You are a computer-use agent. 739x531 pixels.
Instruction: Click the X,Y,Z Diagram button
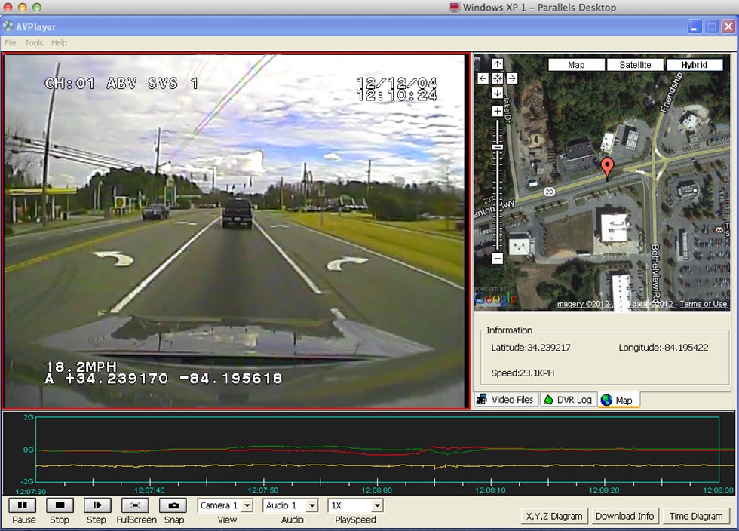[553, 516]
